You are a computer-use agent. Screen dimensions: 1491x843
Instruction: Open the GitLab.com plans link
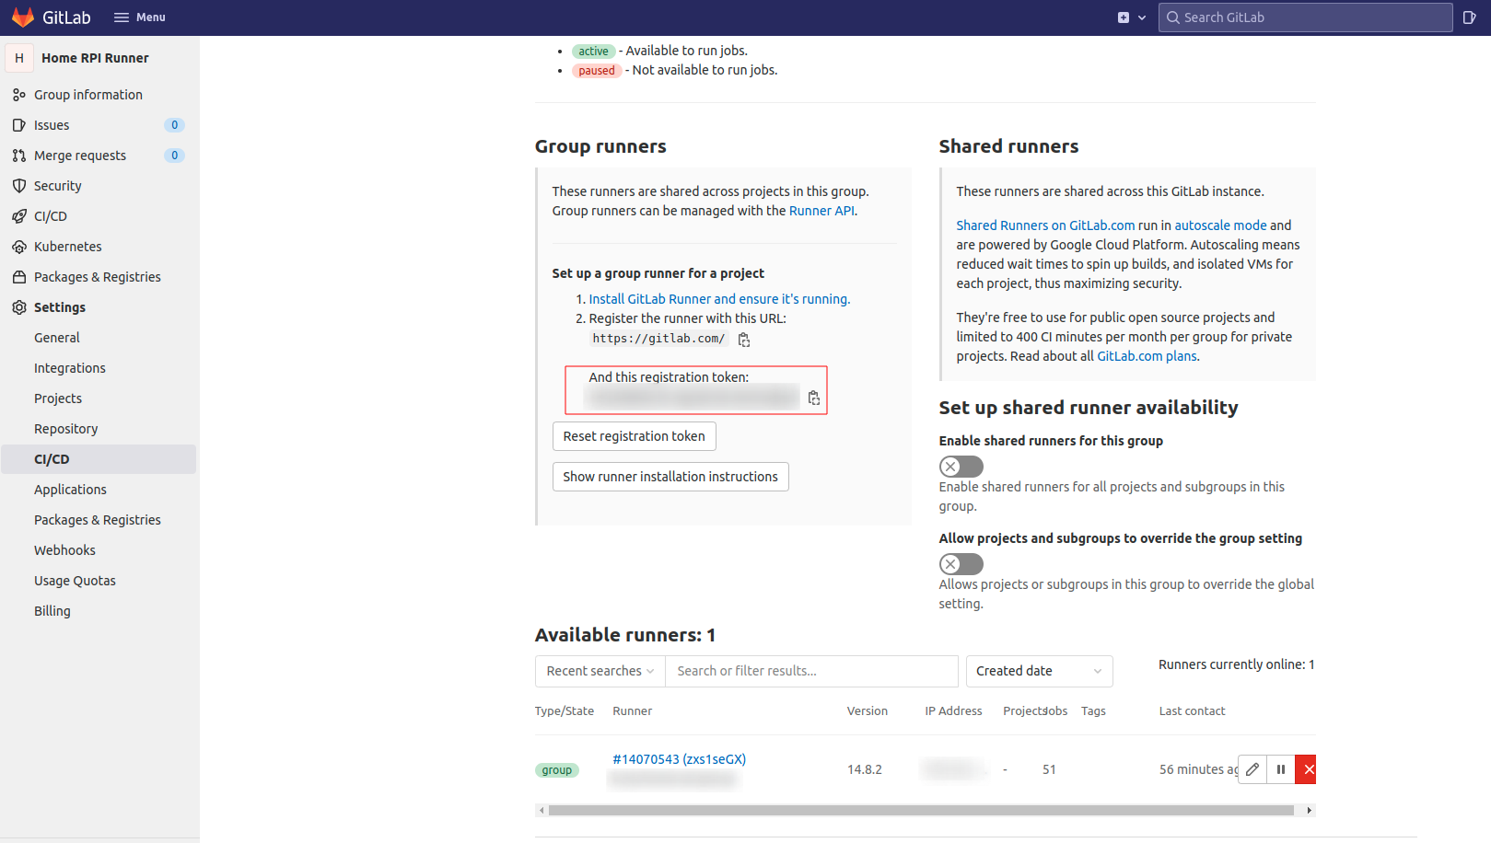1147,356
